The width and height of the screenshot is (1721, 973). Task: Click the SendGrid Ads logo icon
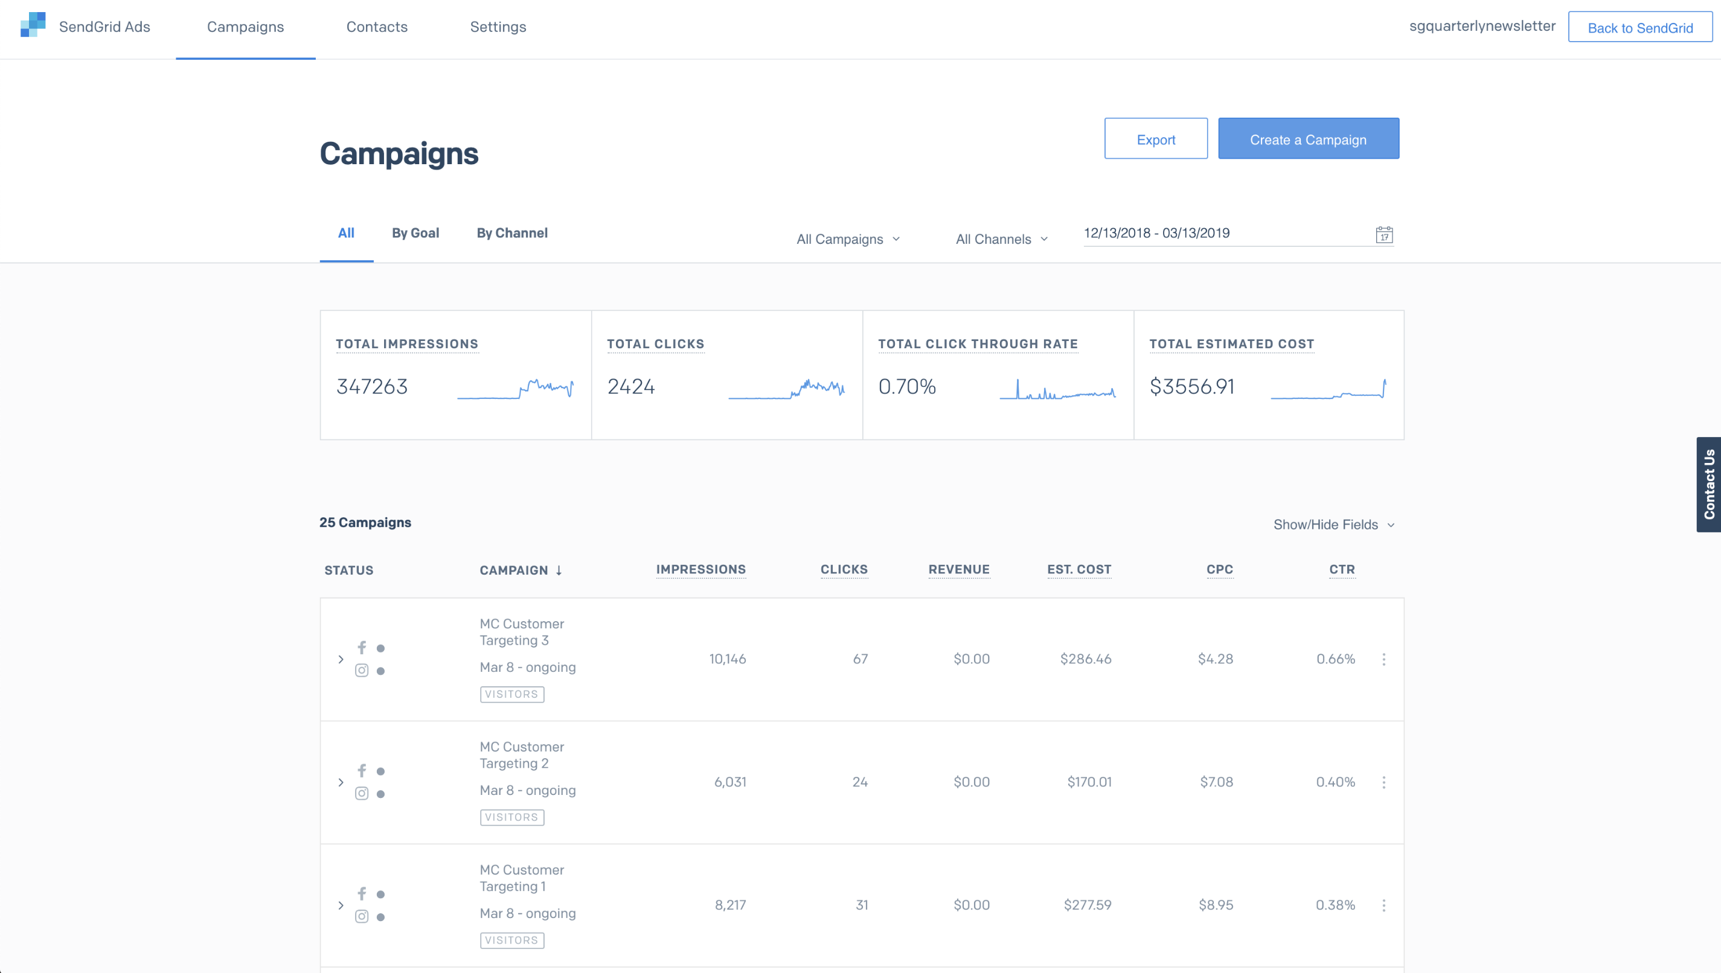33,25
